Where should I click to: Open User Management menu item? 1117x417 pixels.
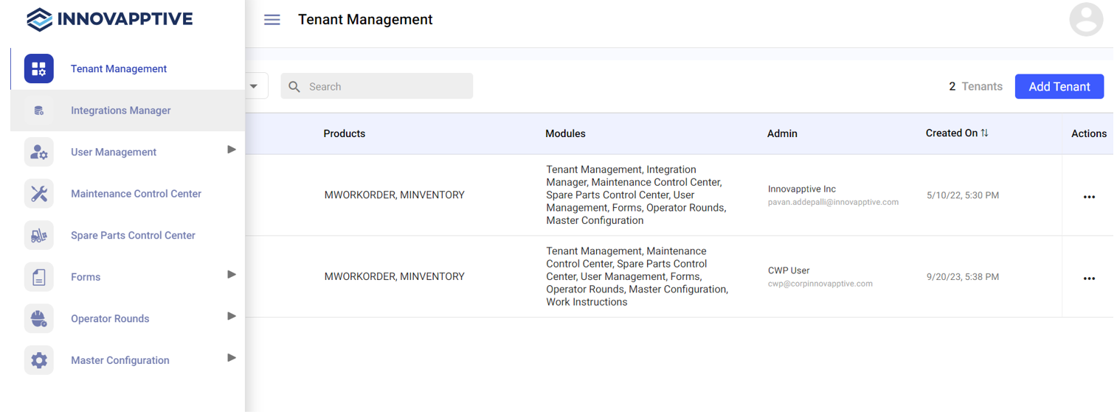click(x=128, y=152)
